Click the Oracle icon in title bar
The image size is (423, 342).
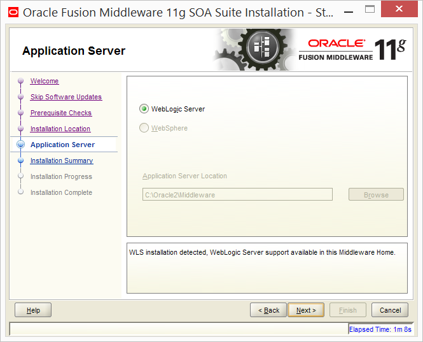tap(13, 13)
